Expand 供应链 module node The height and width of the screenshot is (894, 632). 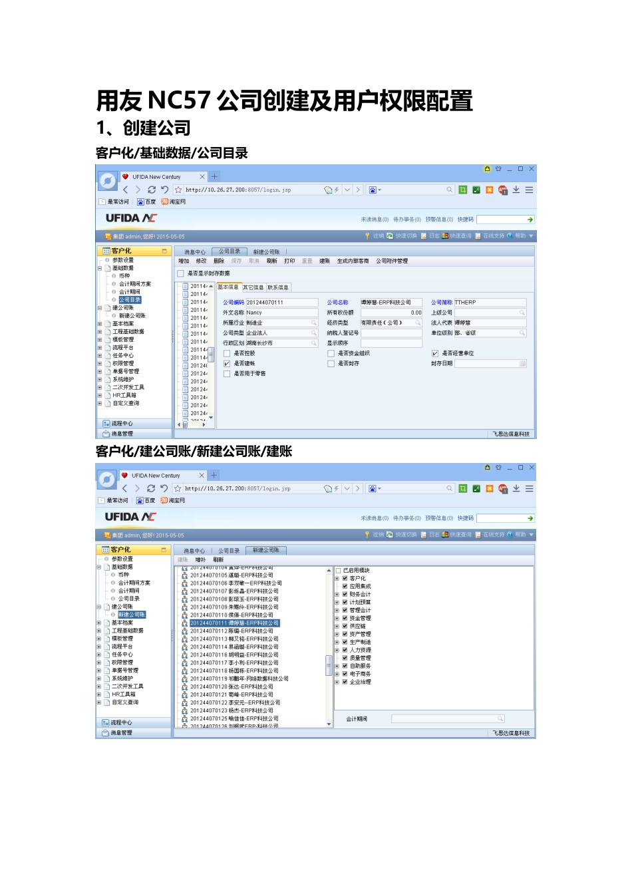click(337, 627)
